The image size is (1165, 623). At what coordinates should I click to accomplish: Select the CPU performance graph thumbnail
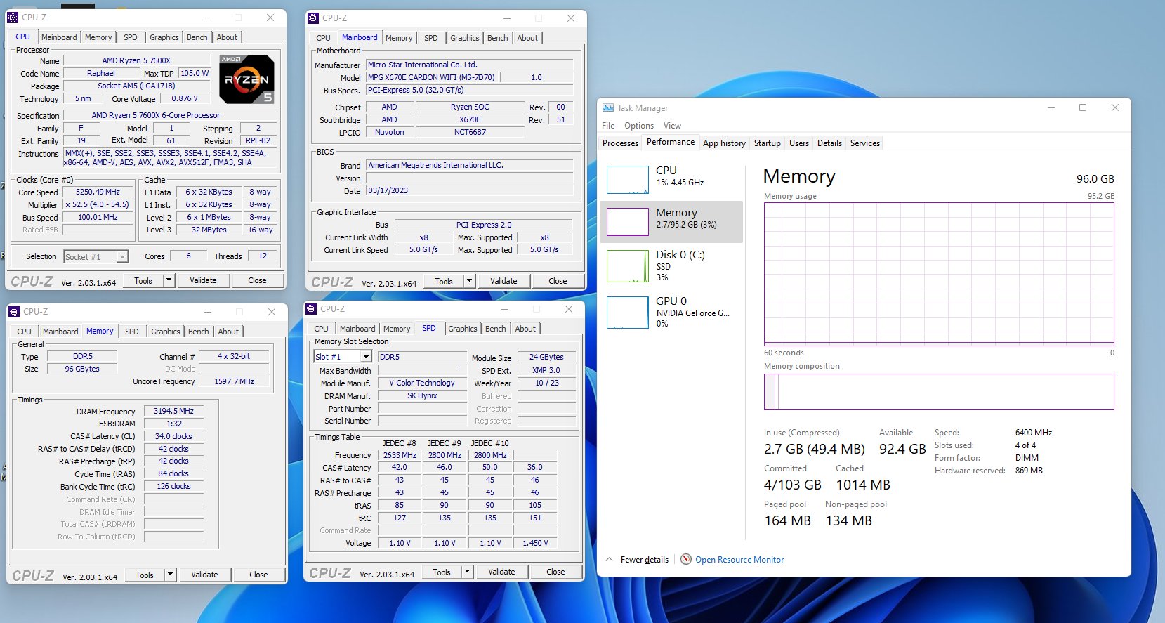pos(627,180)
